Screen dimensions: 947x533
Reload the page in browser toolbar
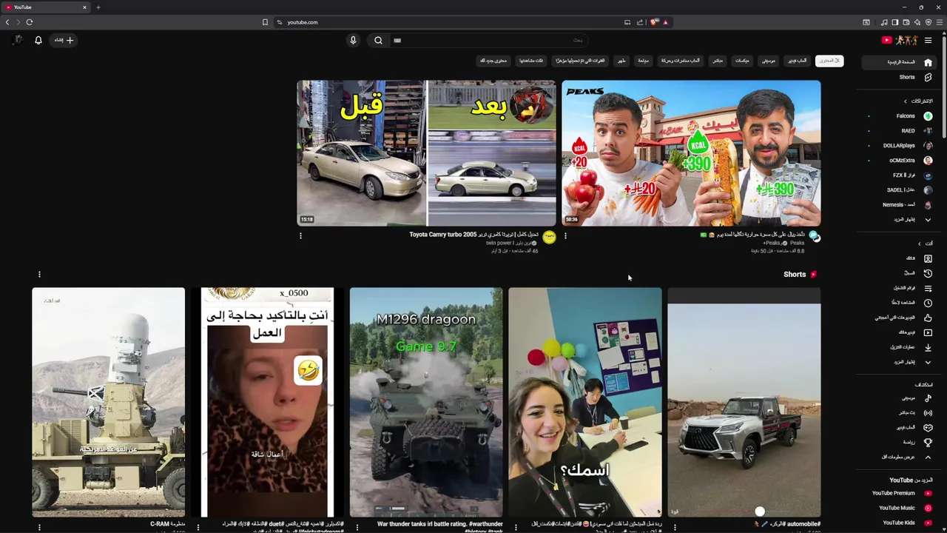[30, 22]
